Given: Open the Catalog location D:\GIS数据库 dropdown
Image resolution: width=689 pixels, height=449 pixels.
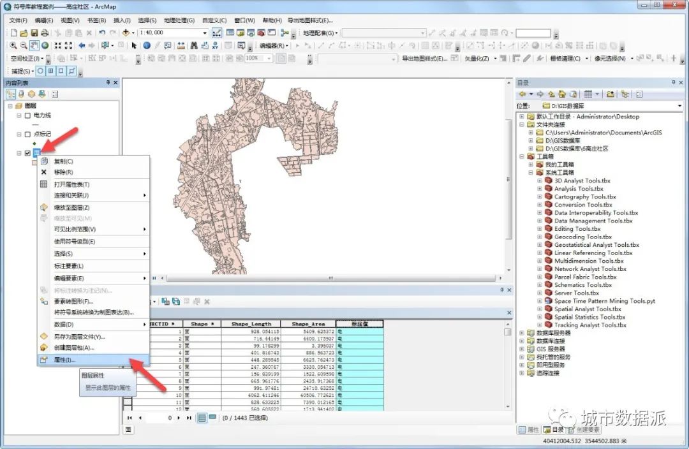Looking at the screenshot, I should pyautogui.click(x=679, y=106).
